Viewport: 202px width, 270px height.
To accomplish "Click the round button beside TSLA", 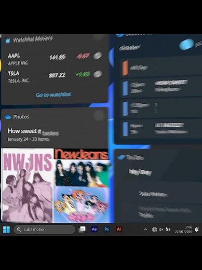I will 98,74.
